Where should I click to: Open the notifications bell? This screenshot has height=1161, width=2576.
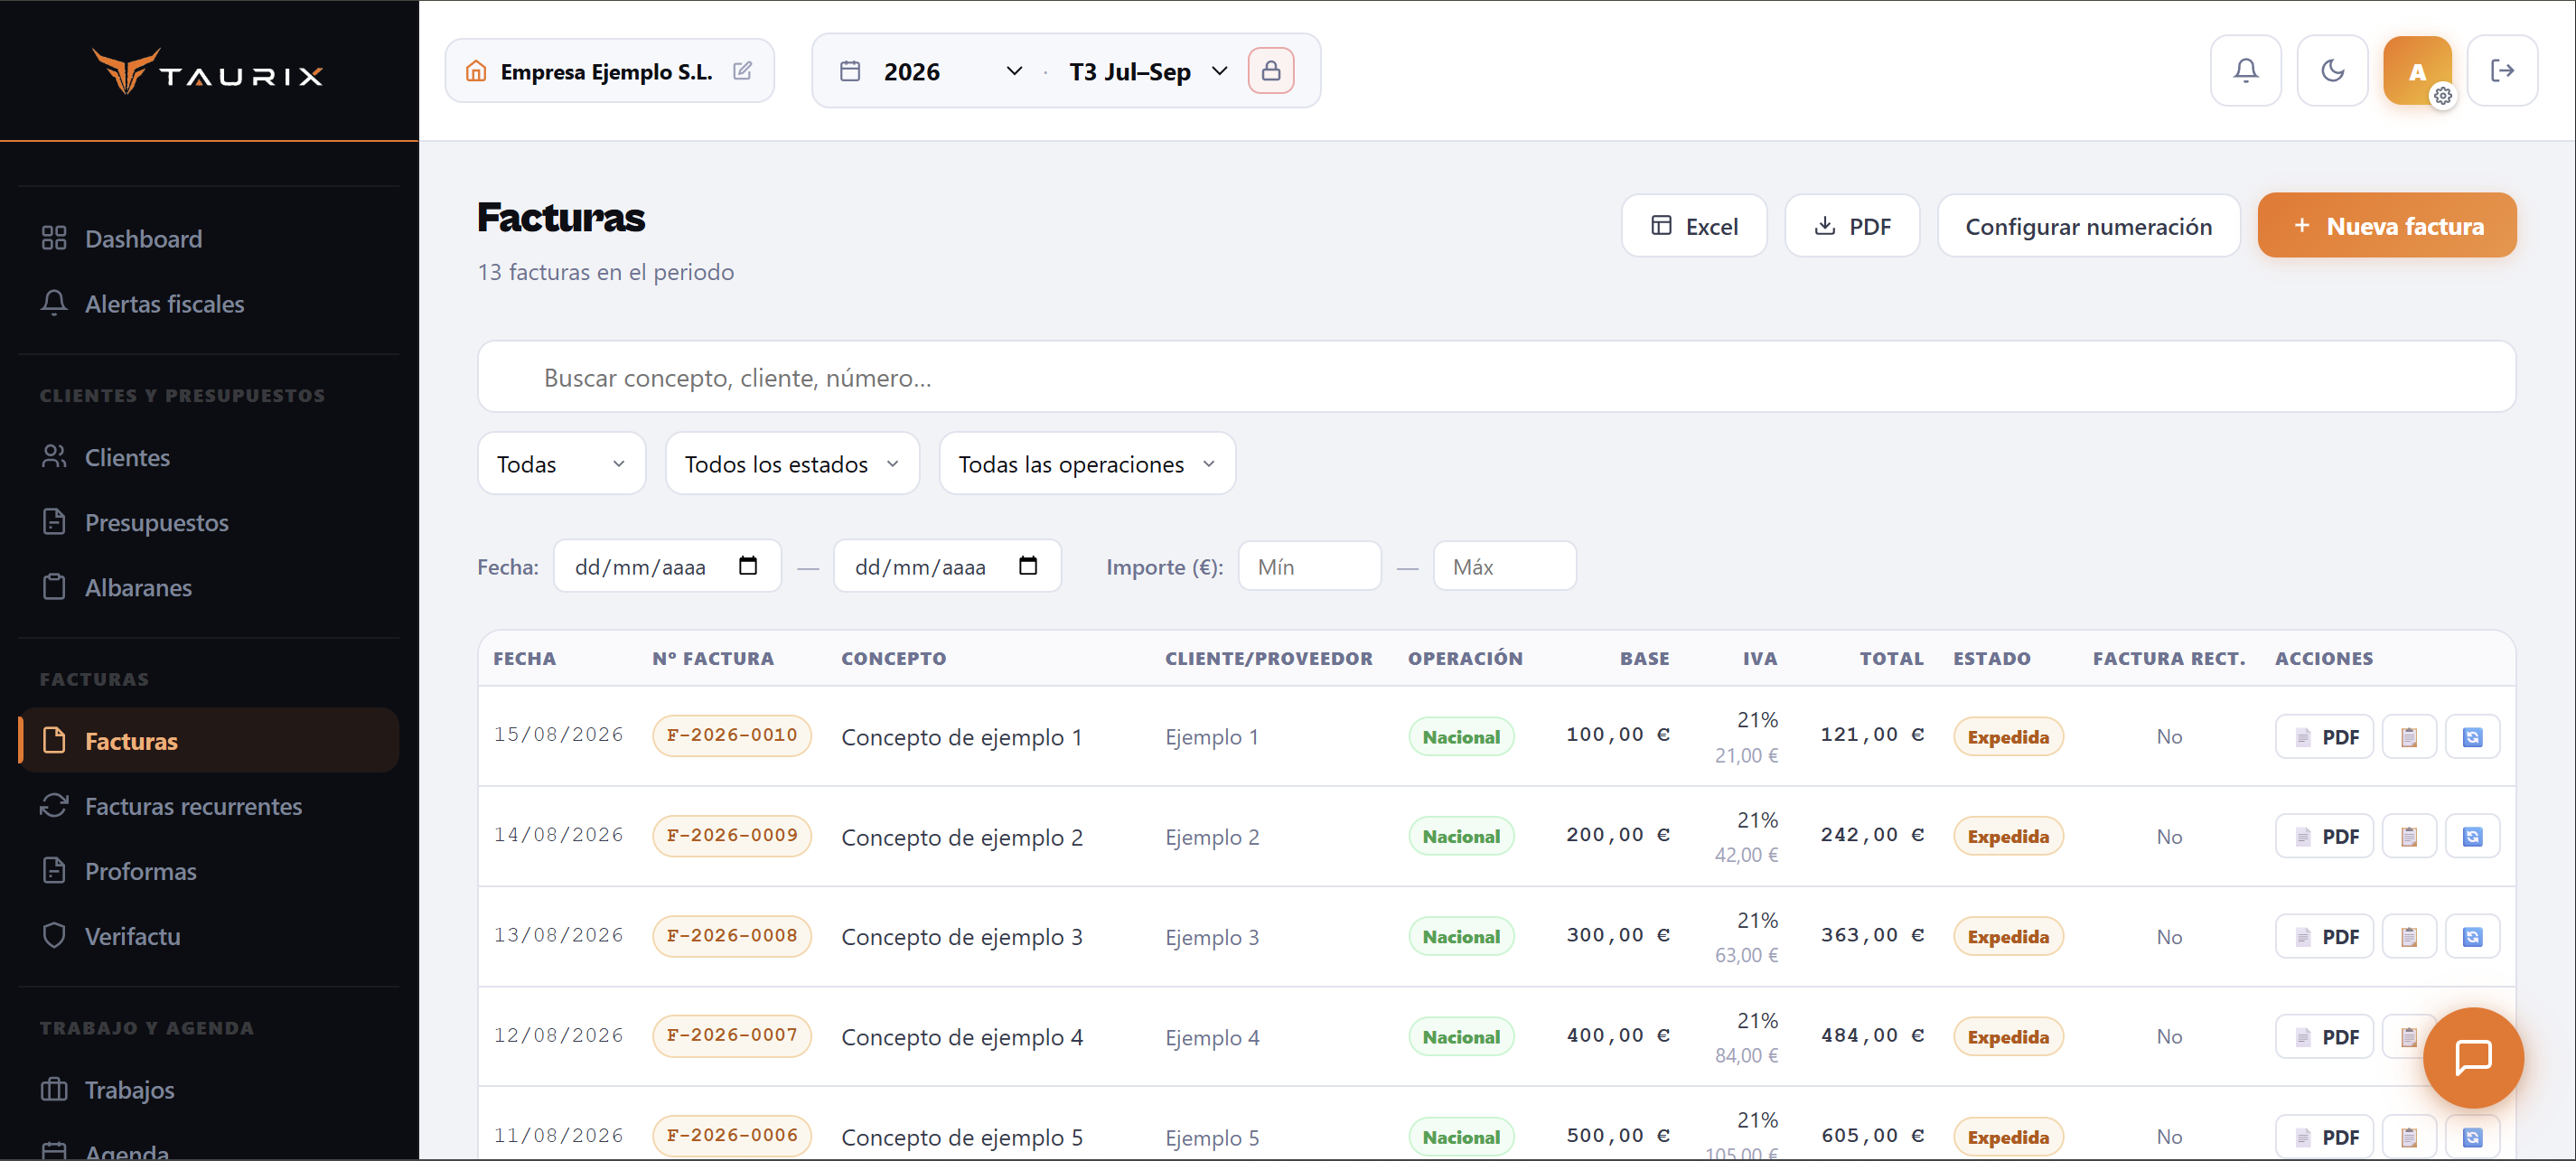click(2245, 71)
